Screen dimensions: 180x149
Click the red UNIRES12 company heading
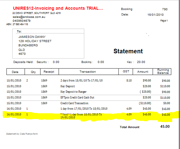[x=58, y=8]
